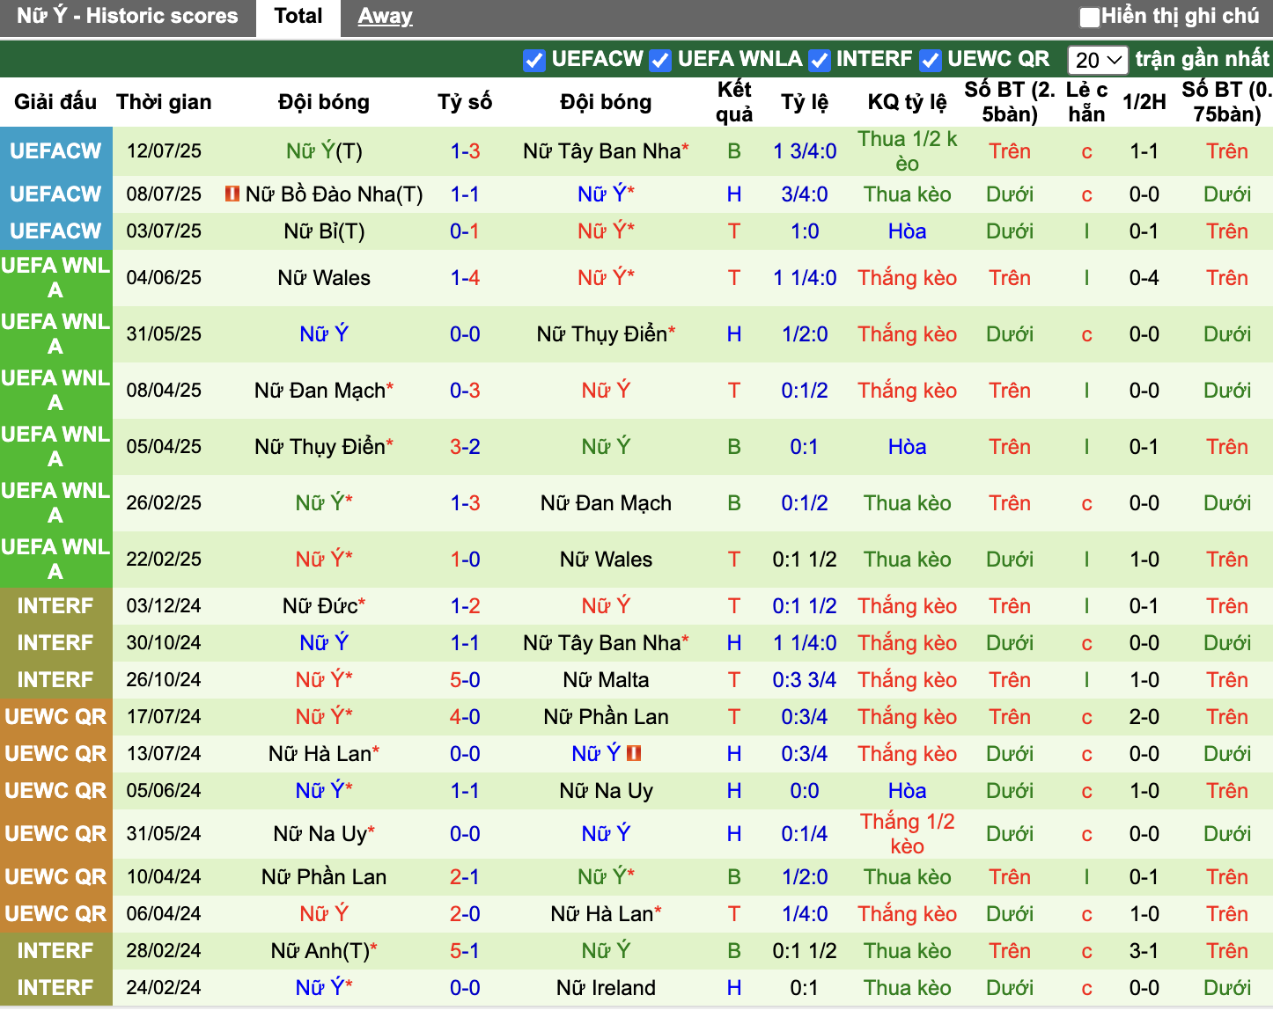Select the UEFA WNL A cell for 04/06/25
This screenshot has width=1273, height=1010.
(56, 278)
